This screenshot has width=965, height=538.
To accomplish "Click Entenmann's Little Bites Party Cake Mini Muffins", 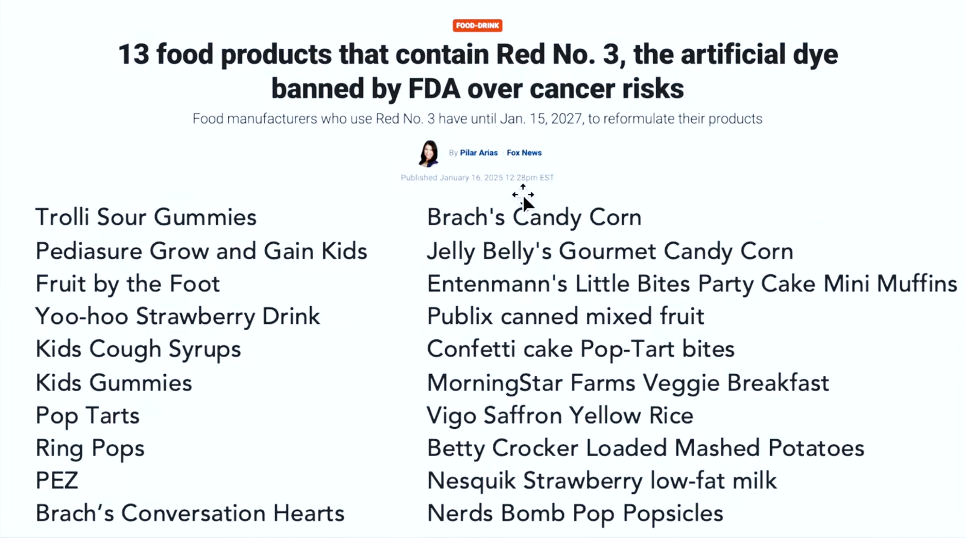I will (x=692, y=284).
